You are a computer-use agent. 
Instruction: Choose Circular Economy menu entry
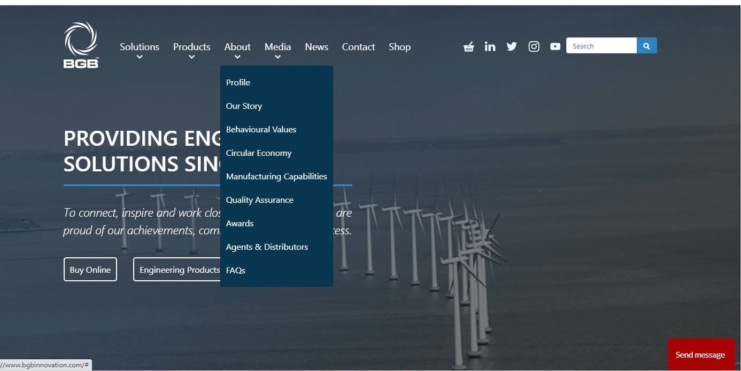[259, 153]
